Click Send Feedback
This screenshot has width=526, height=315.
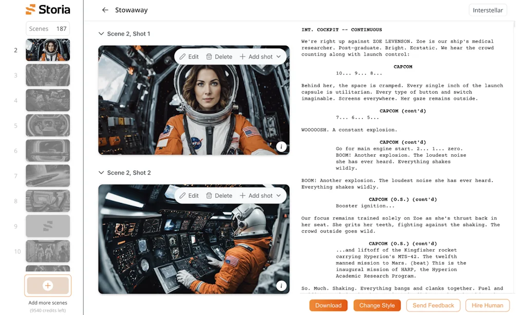(433, 305)
